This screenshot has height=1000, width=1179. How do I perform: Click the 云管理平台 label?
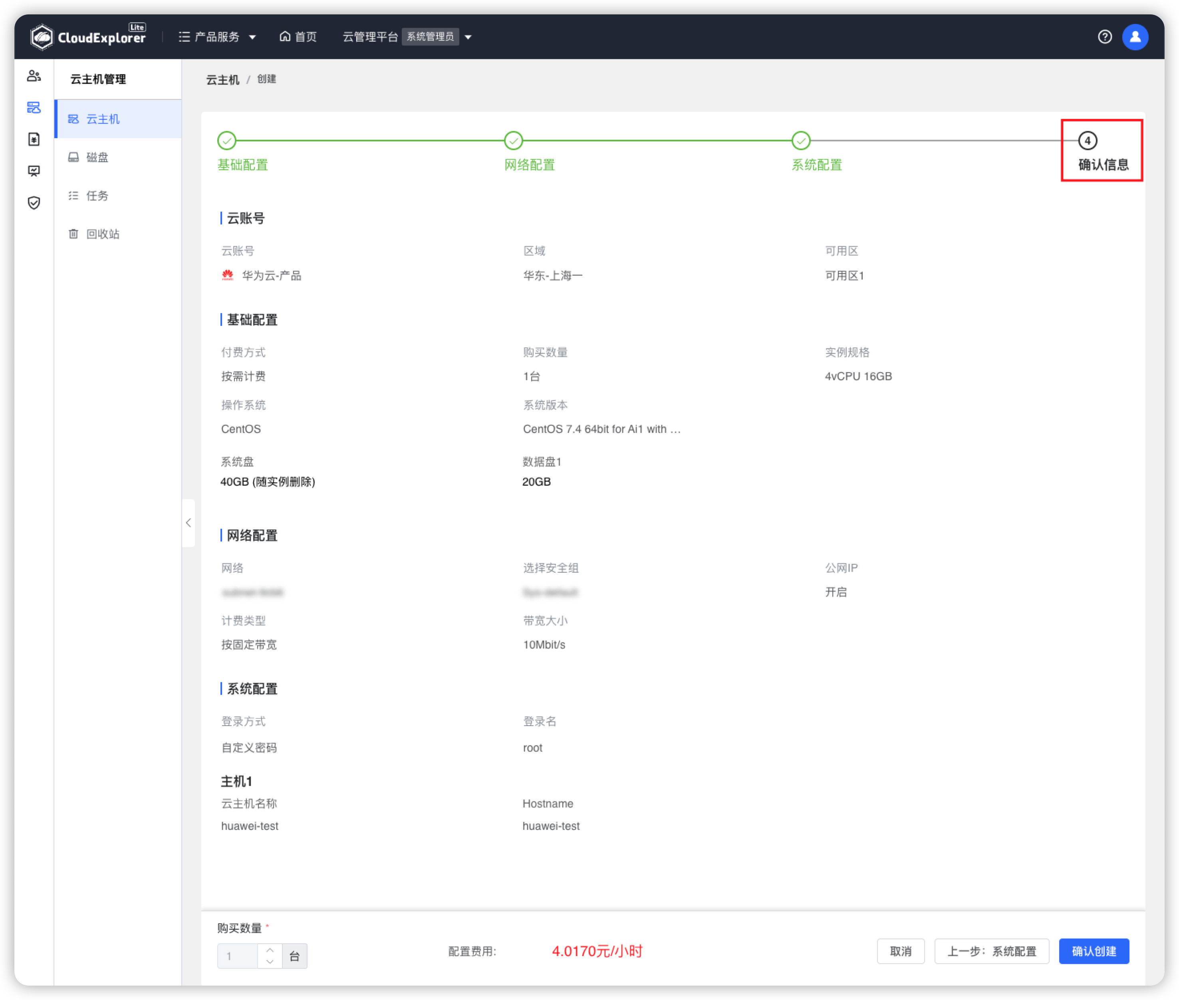tap(370, 37)
